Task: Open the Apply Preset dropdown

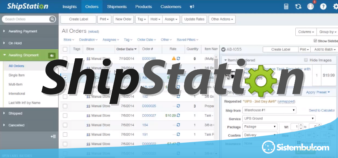Action: coord(318,92)
